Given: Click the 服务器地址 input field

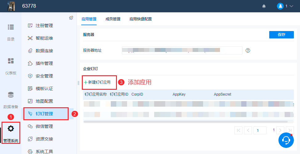Looking at the screenshot, I should click(x=182, y=50).
